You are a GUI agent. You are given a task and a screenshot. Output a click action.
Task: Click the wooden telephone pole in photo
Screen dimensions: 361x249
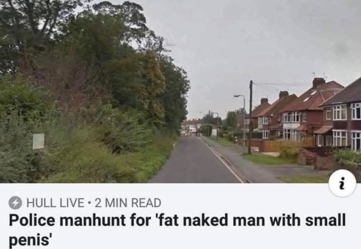250,117
